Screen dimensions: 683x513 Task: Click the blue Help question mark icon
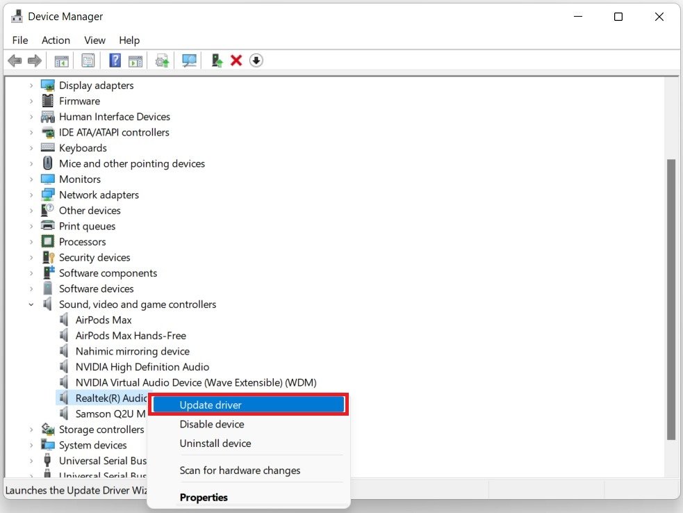(x=115, y=61)
